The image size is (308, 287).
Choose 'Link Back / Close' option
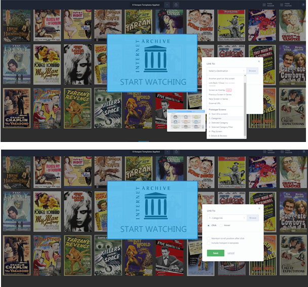222,84
